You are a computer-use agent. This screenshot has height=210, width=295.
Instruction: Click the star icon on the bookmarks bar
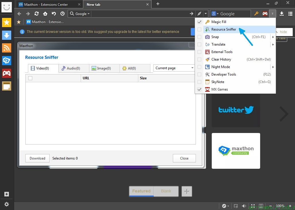pyautogui.click(x=19, y=22)
